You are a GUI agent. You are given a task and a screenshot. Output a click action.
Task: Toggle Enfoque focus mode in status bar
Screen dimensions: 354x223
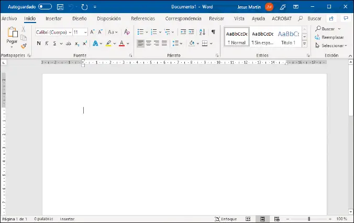click(226, 219)
